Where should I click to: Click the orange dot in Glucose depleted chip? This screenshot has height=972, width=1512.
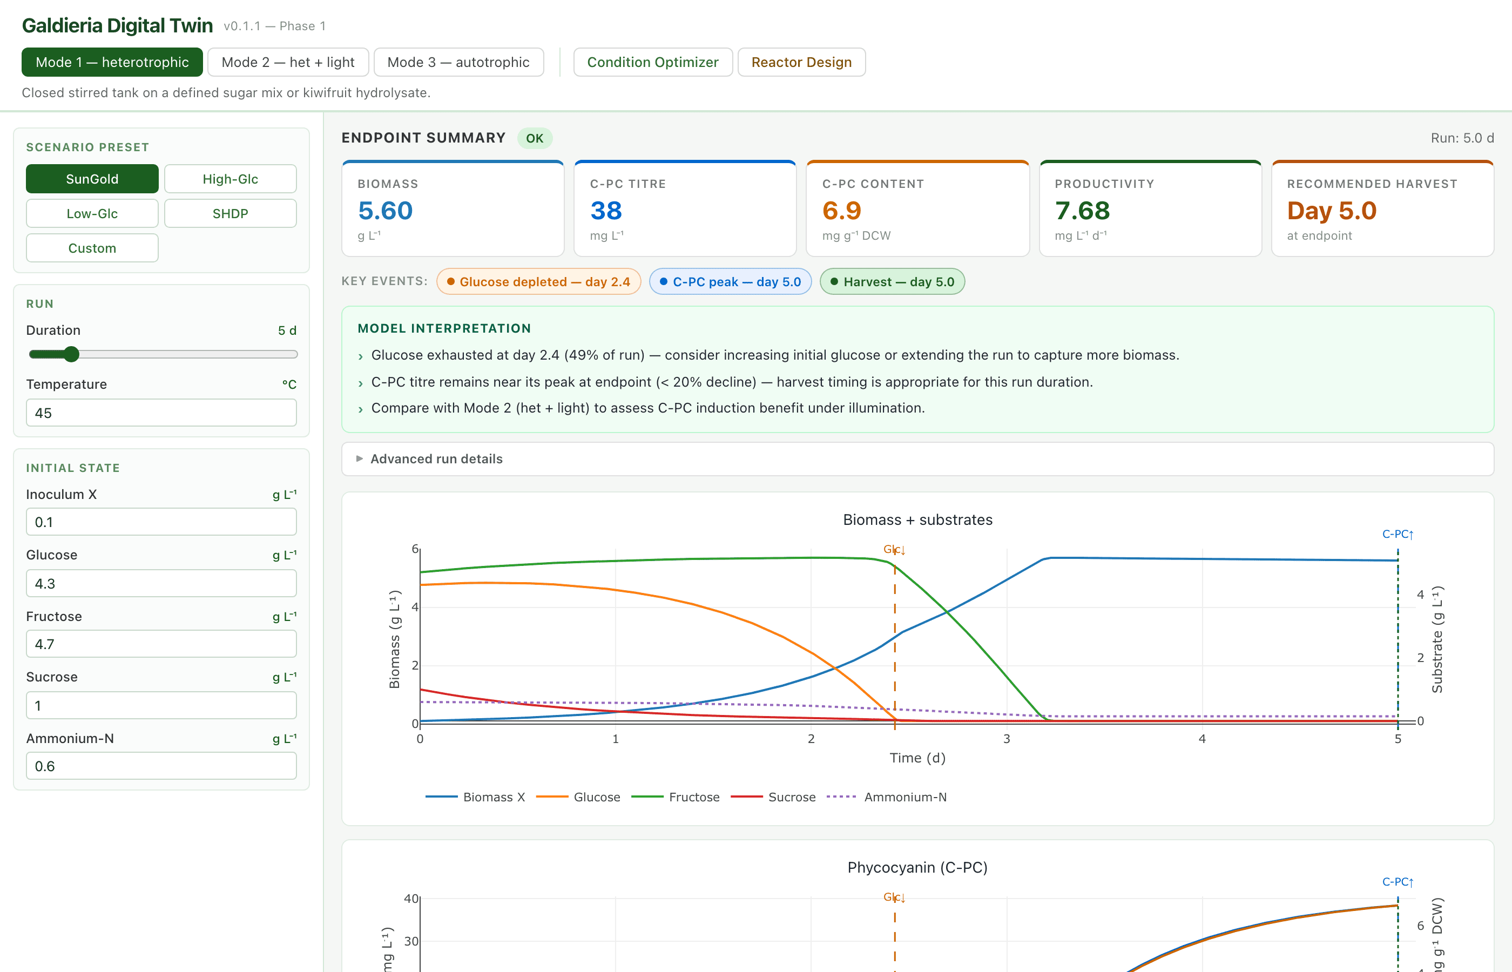click(450, 281)
